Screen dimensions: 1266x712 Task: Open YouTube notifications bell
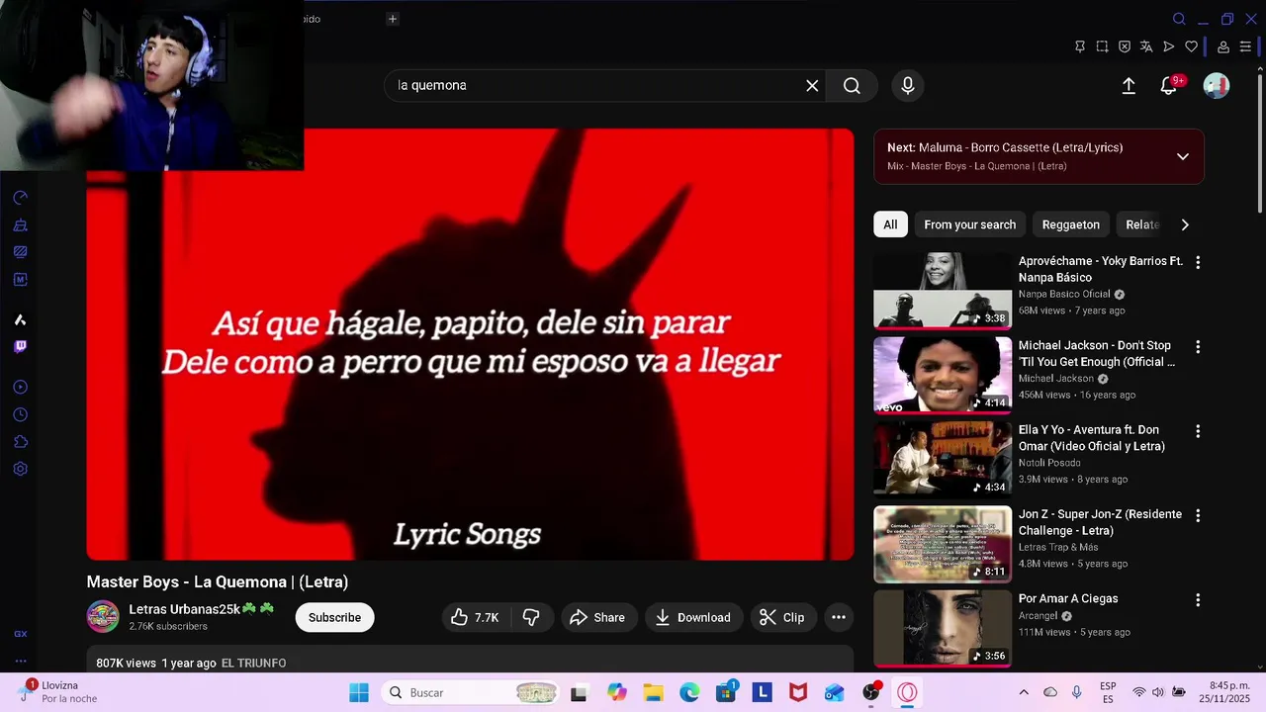(1169, 86)
